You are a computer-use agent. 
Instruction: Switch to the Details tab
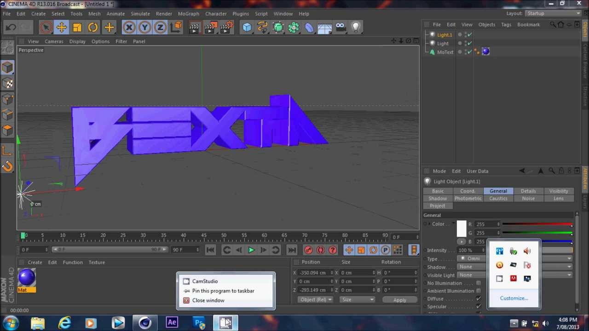(528, 191)
